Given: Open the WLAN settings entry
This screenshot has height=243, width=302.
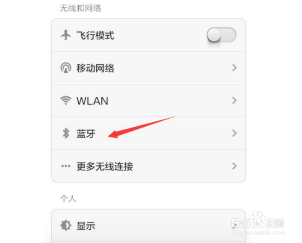Looking at the screenshot, I should coord(148,100).
